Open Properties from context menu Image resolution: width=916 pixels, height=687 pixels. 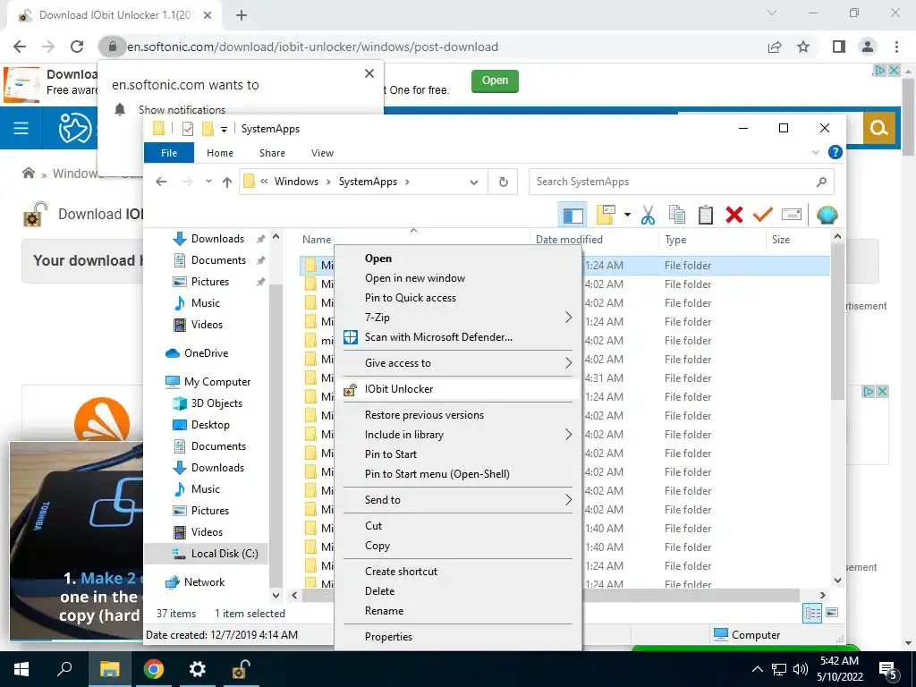point(459,637)
